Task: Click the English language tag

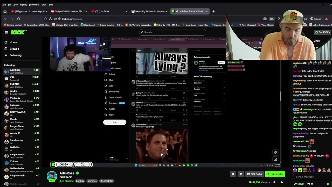Action: (80, 181)
